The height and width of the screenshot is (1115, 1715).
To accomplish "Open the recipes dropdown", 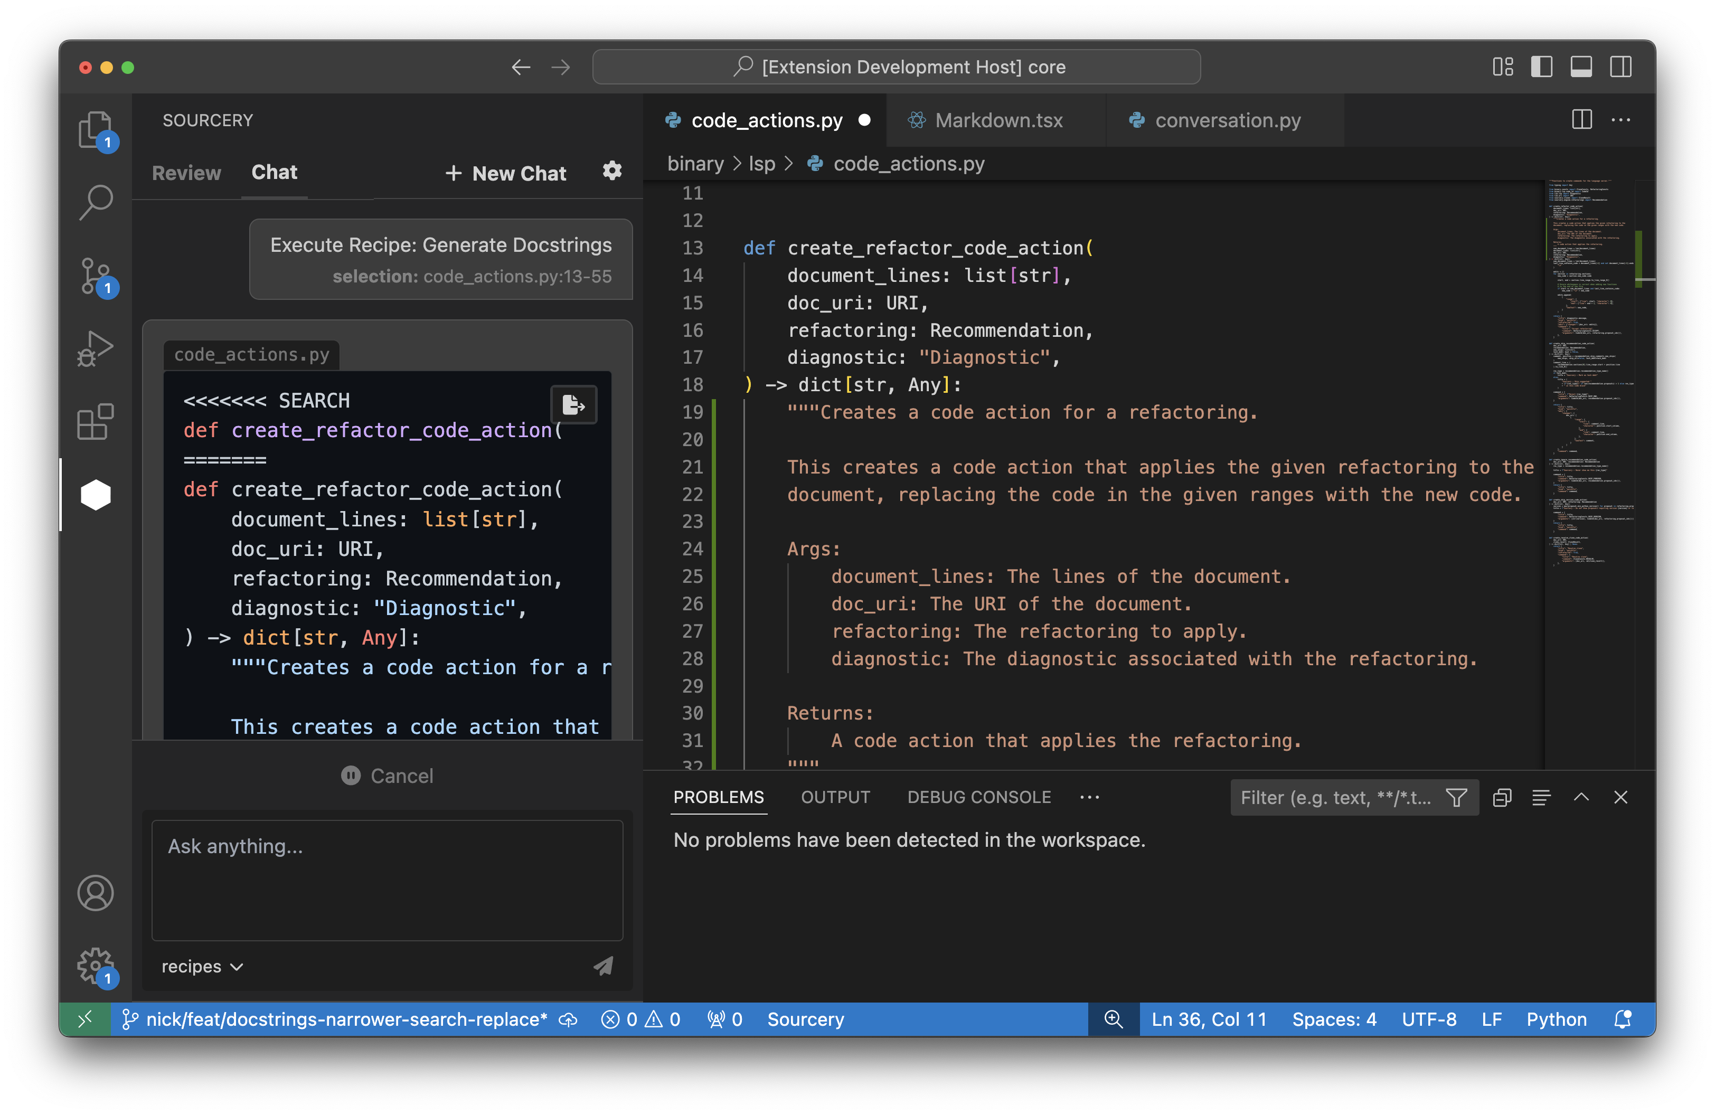I will (x=202, y=966).
